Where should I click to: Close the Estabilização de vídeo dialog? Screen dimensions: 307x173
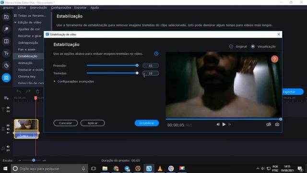pyautogui.click(x=279, y=34)
